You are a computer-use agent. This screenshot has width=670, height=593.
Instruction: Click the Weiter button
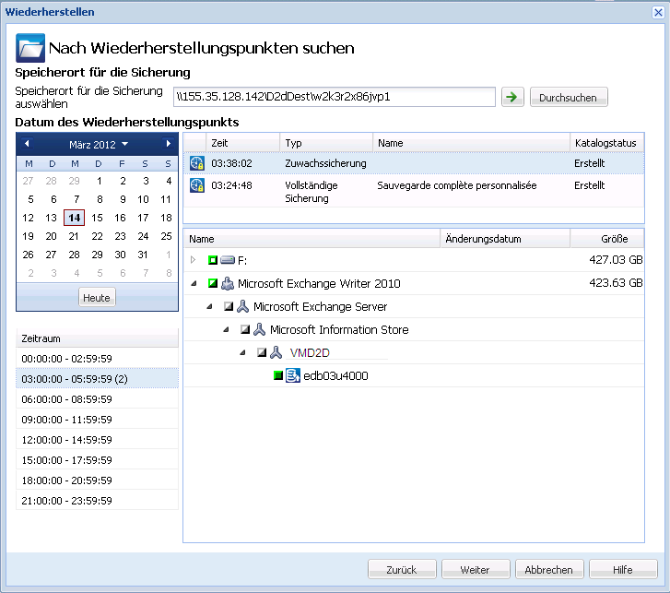pyautogui.click(x=476, y=570)
